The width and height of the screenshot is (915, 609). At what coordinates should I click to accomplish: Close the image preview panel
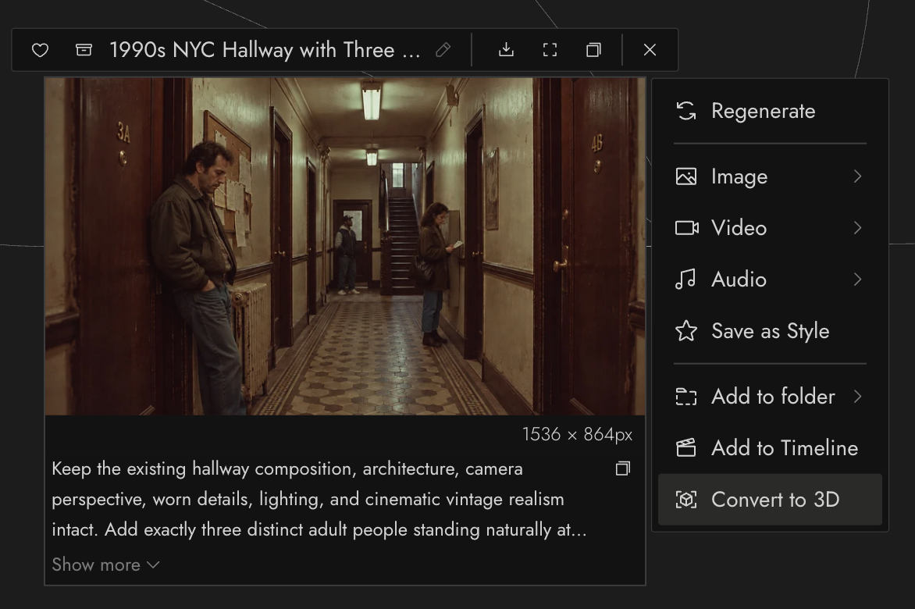click(650, 50)
